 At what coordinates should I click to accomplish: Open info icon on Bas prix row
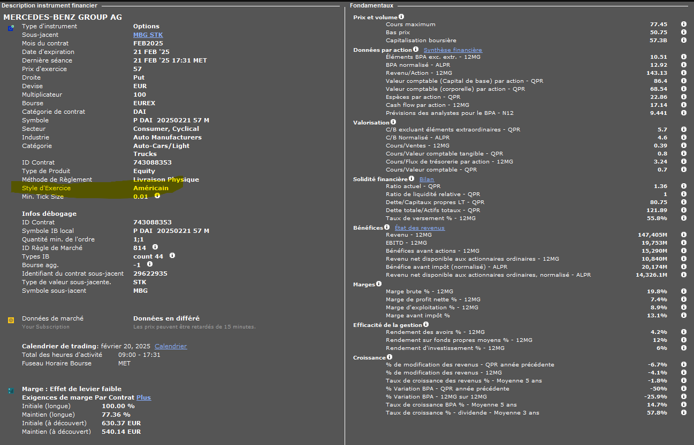coord(684,32)
